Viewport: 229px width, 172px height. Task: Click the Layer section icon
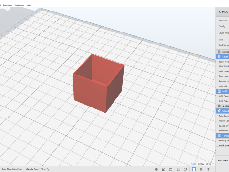click(219, 57)
